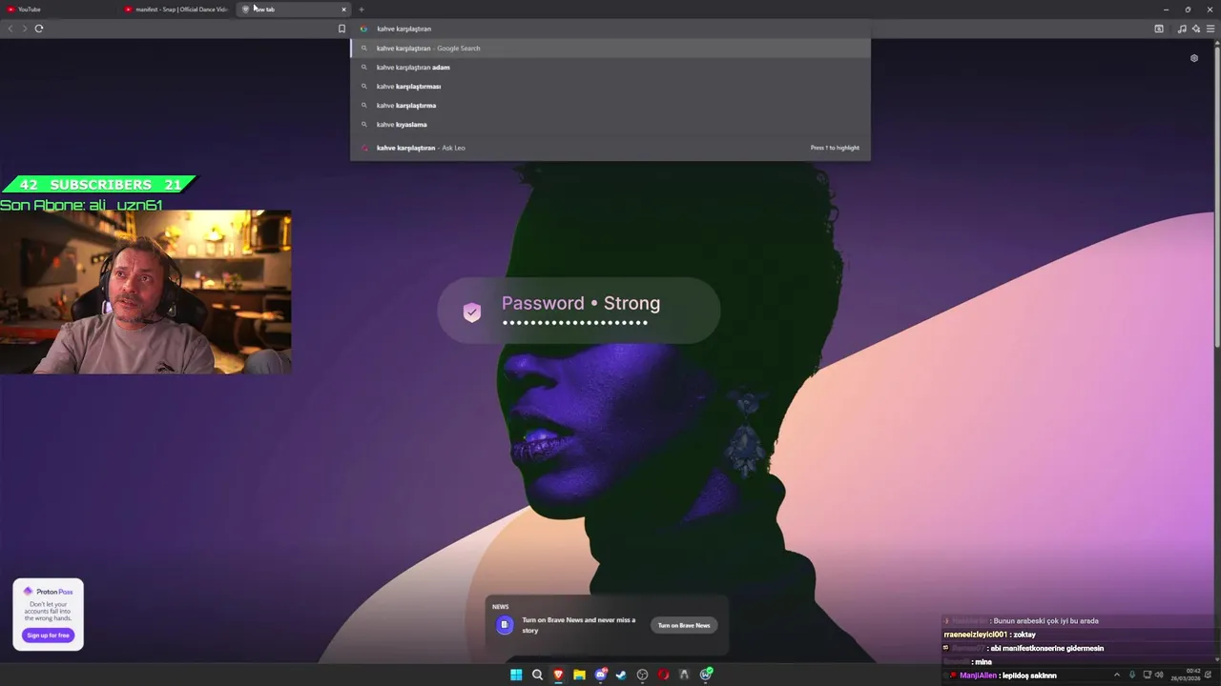
Task: Open File Explorer from taskbar
Action: pyautogui.click(x=579, y=675)
